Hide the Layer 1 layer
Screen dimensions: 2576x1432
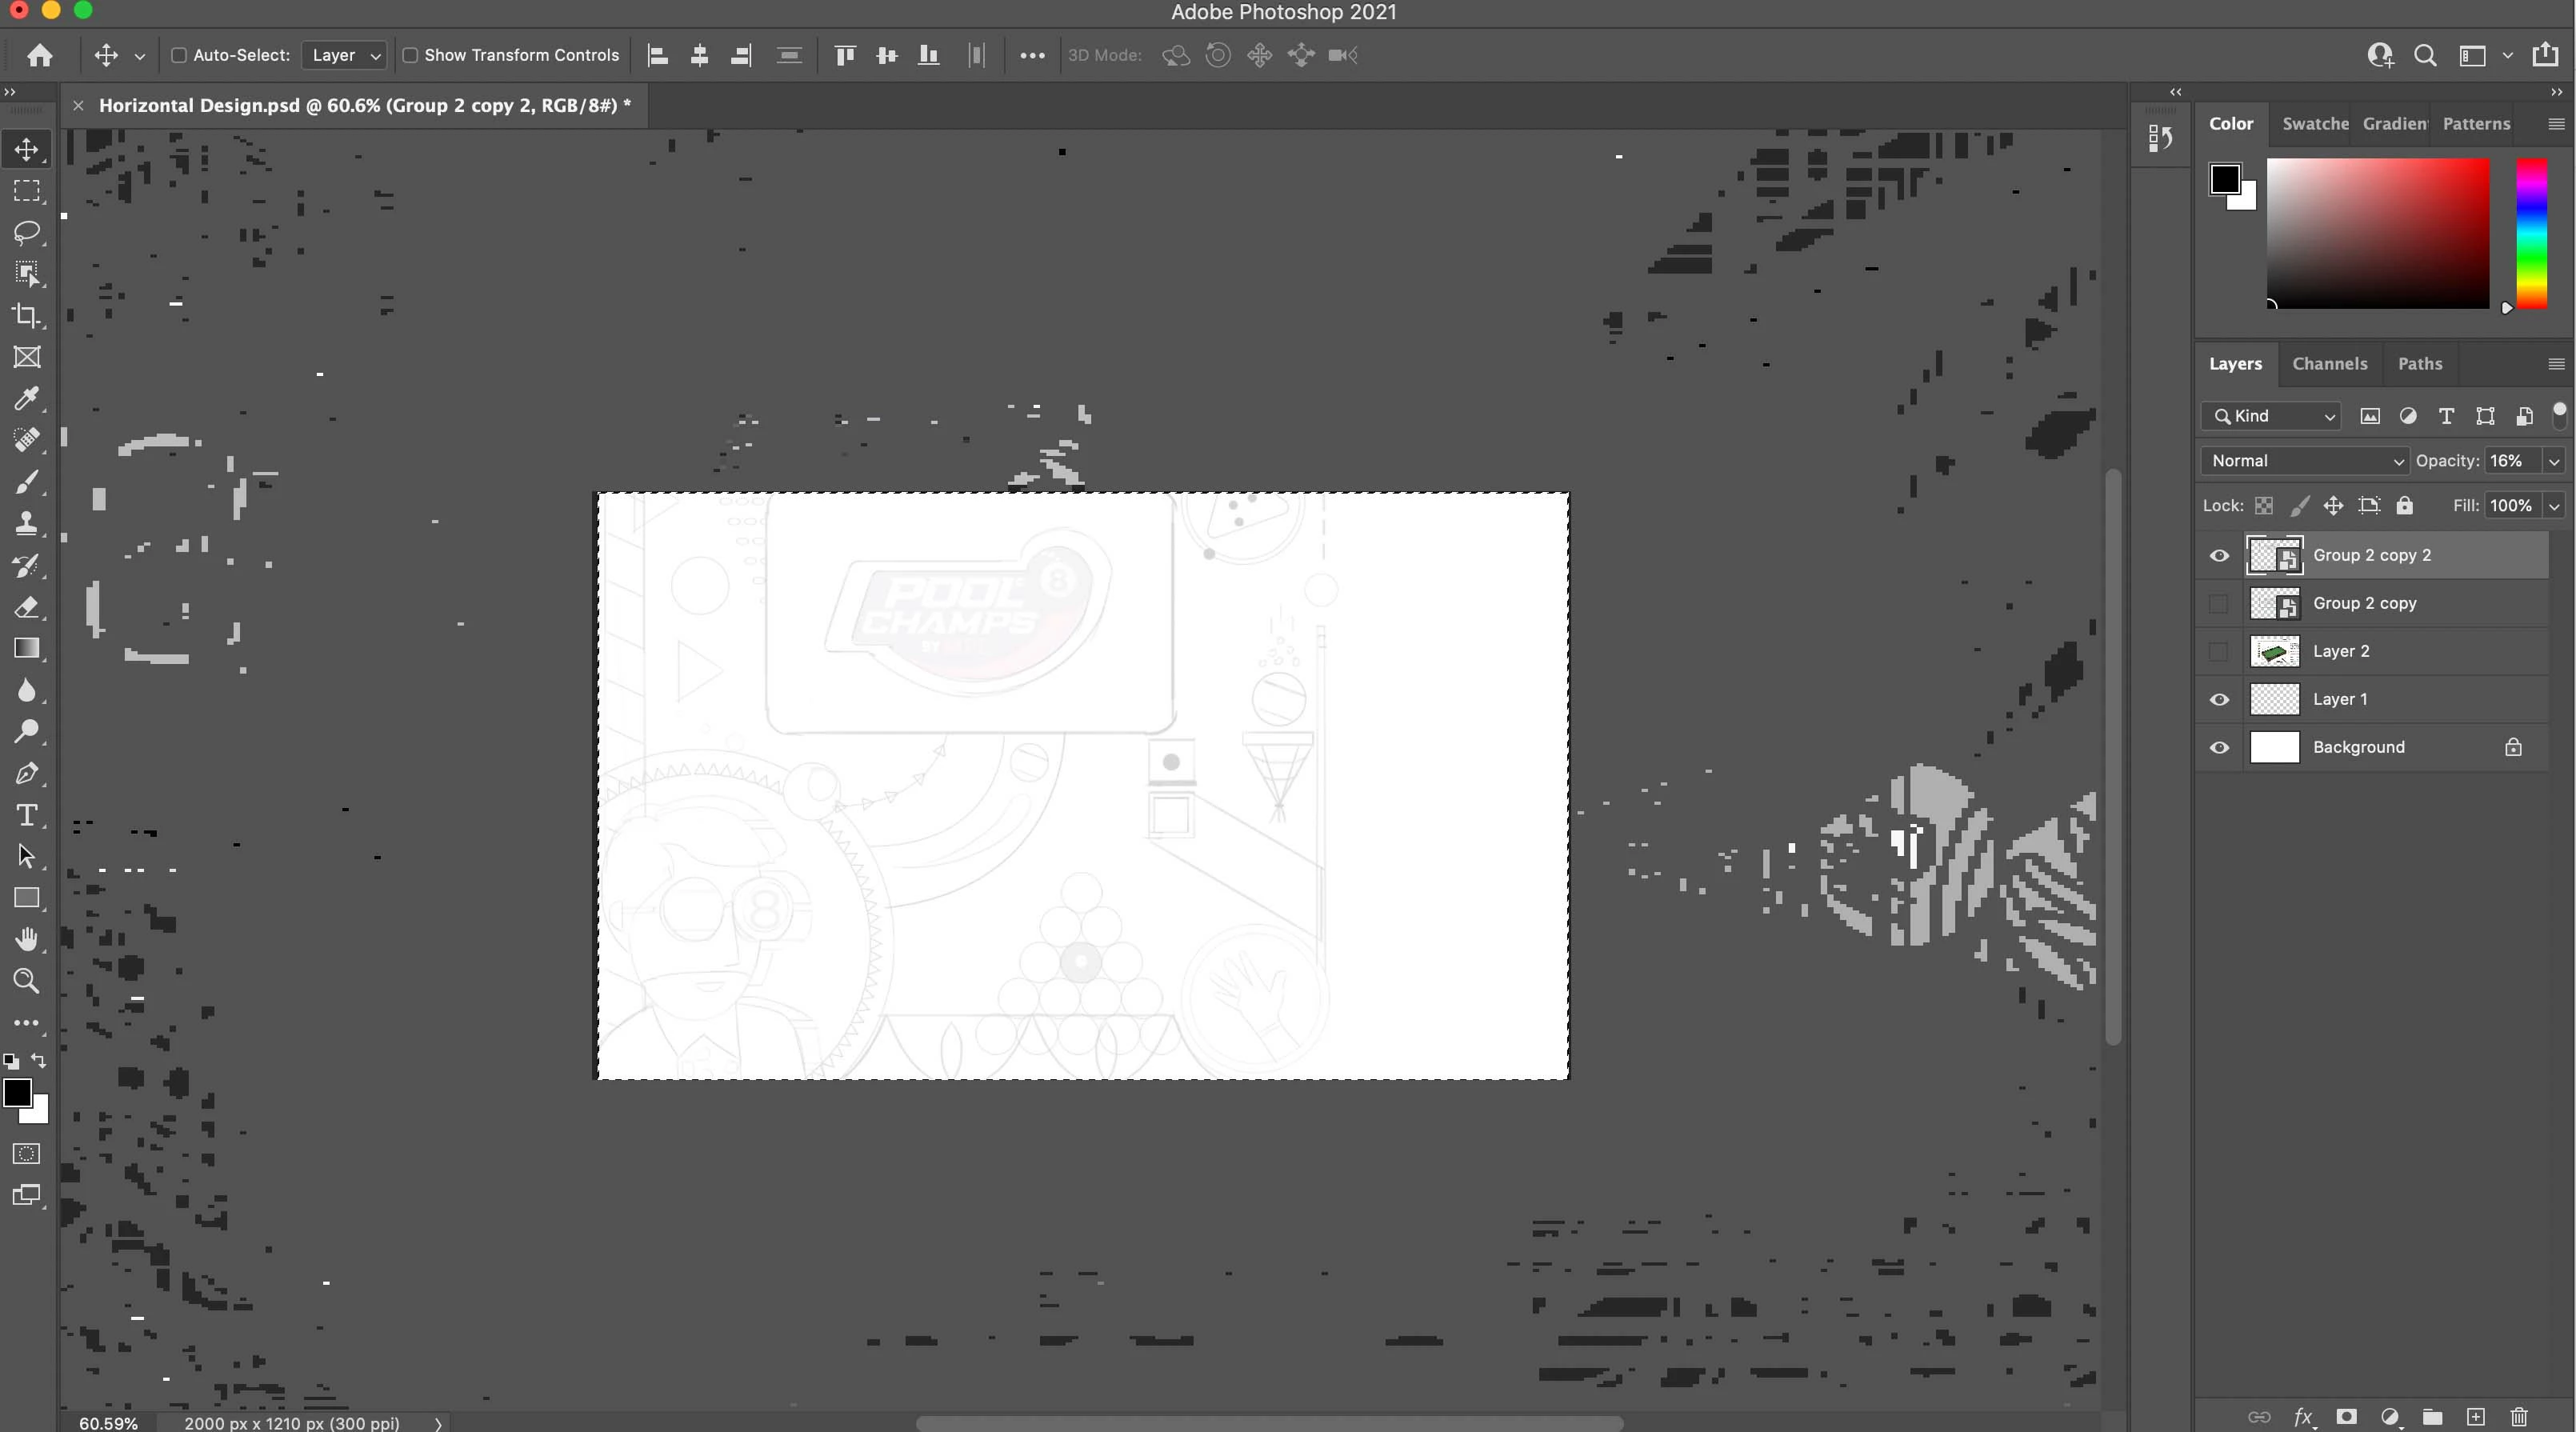(x=2219, y=699)
